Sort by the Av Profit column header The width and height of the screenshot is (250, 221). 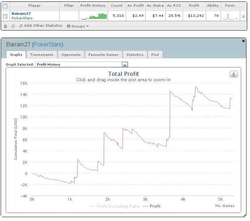[x=135, y=6]
